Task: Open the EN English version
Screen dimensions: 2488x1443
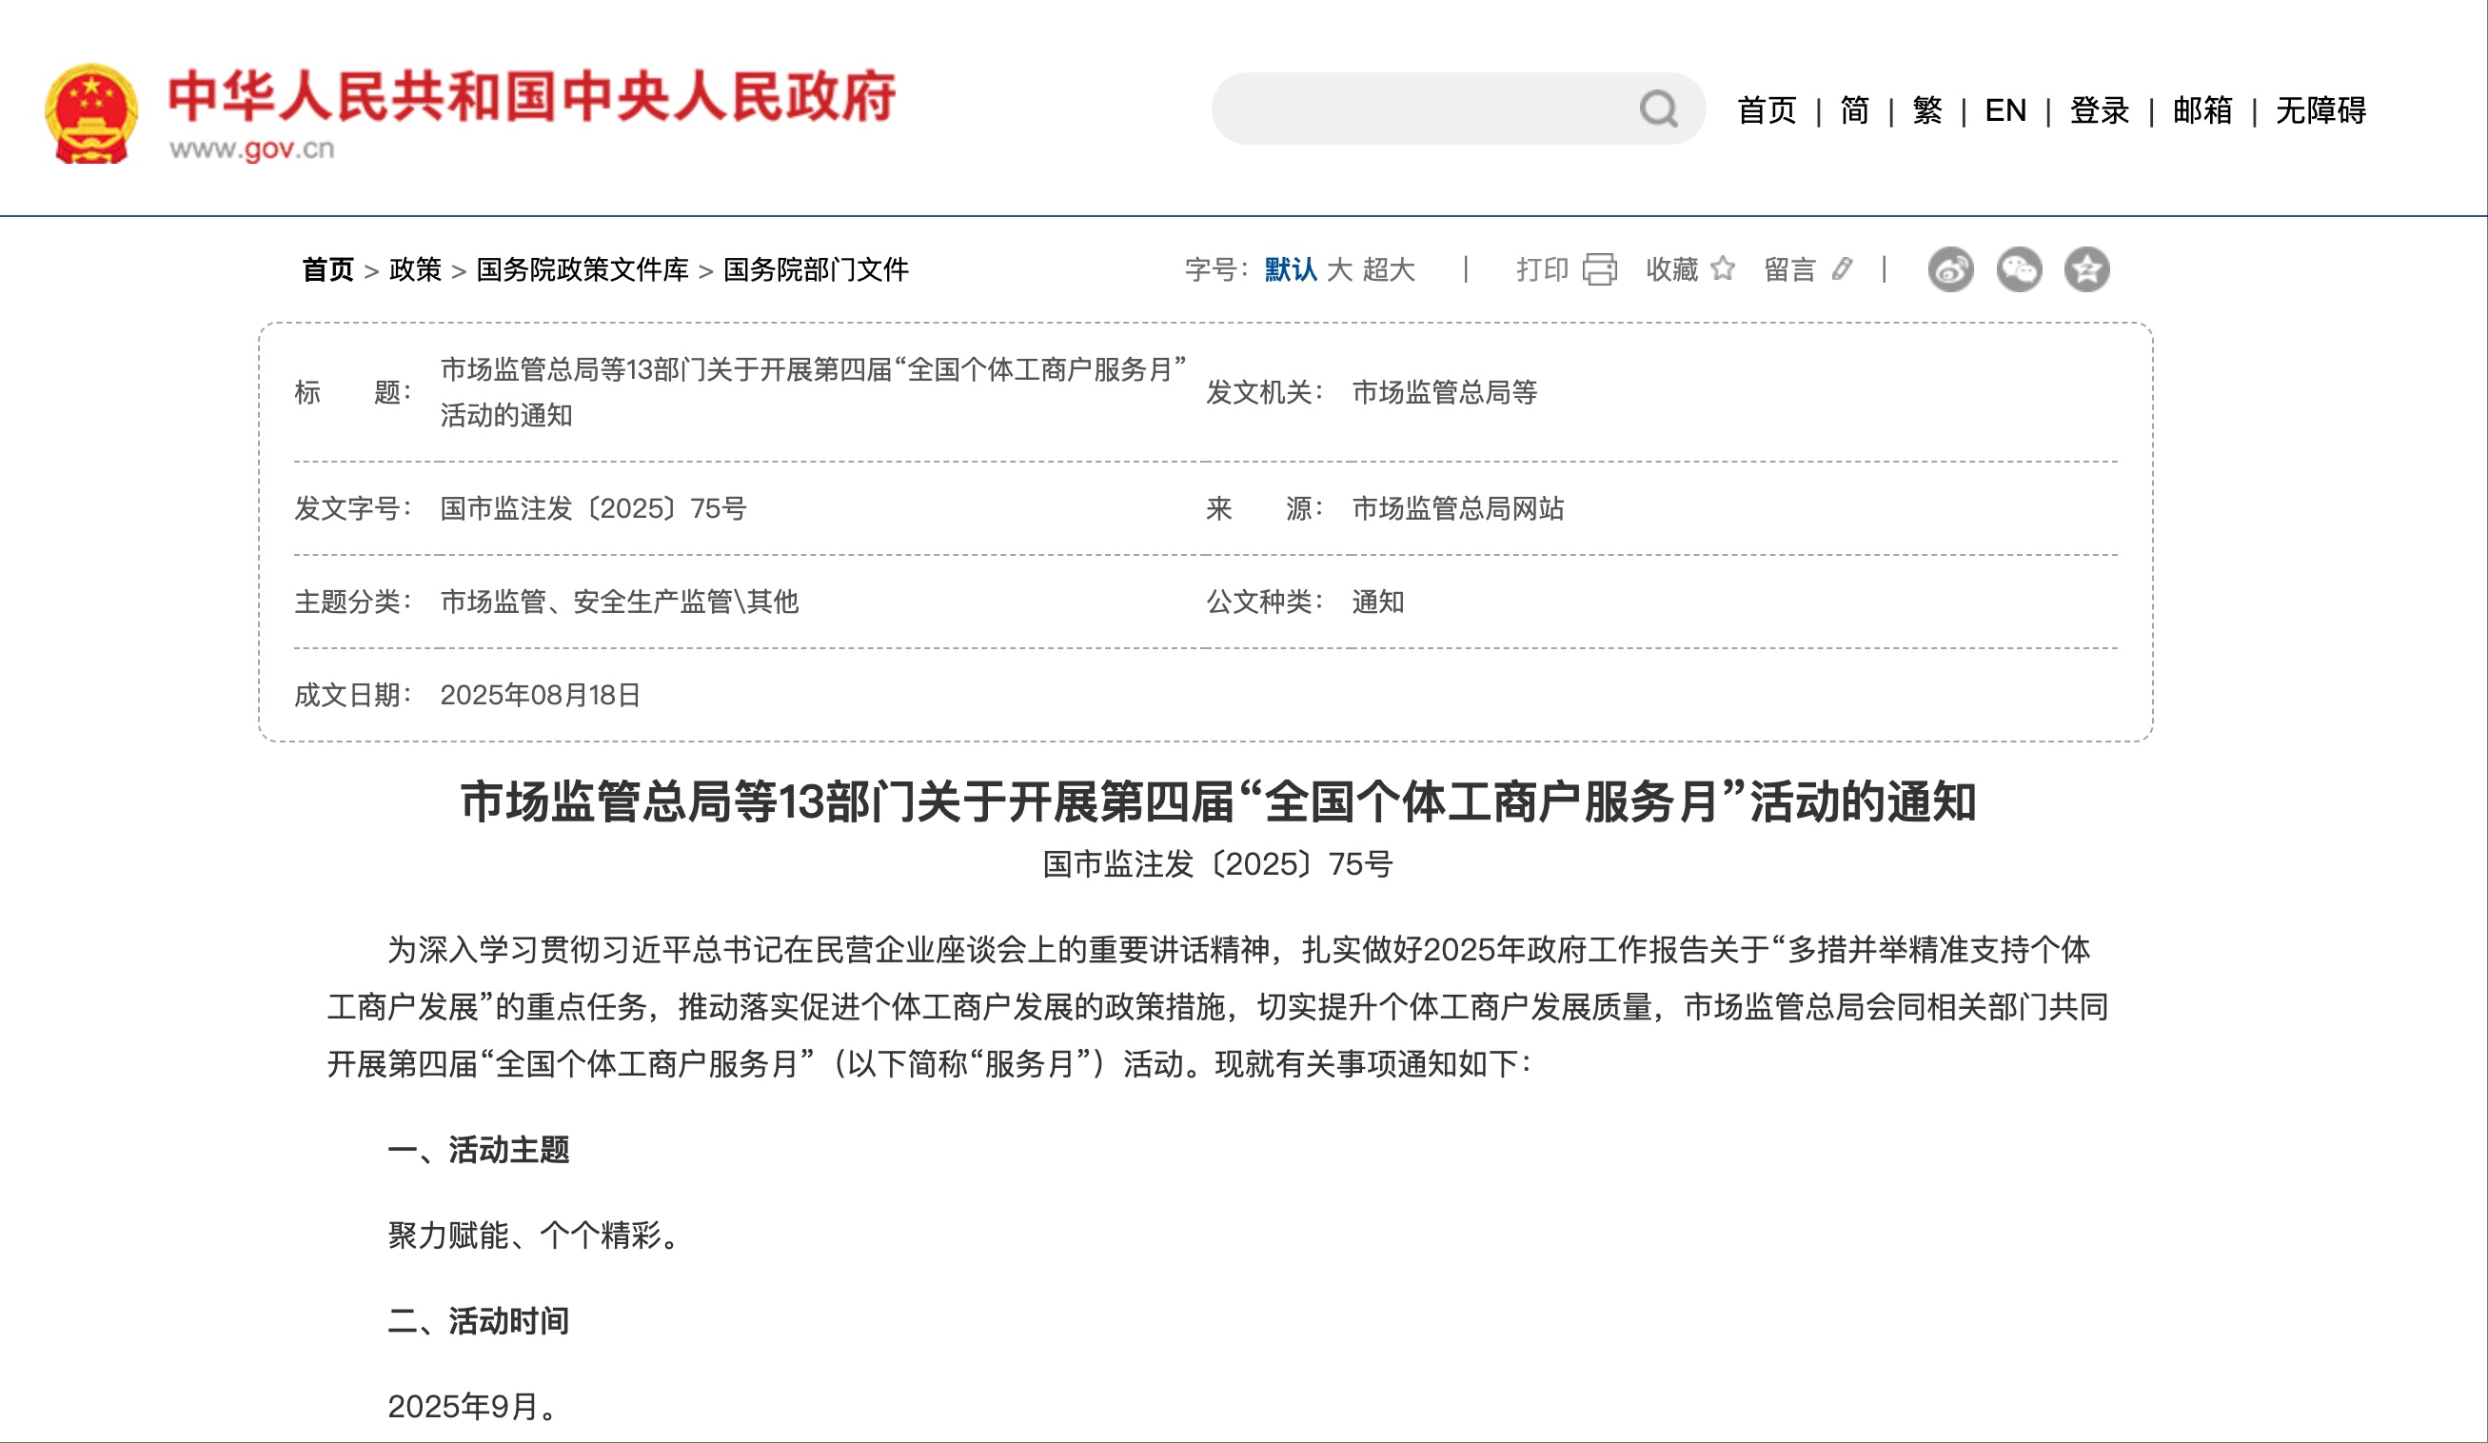Action: click(x=2005, y=110)
